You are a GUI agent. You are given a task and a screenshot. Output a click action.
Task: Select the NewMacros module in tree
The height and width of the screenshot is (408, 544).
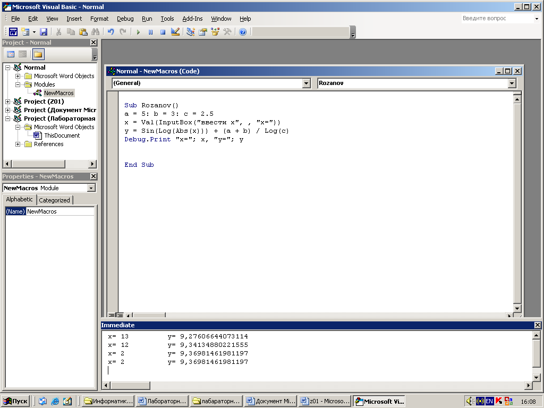pos(58,93)
